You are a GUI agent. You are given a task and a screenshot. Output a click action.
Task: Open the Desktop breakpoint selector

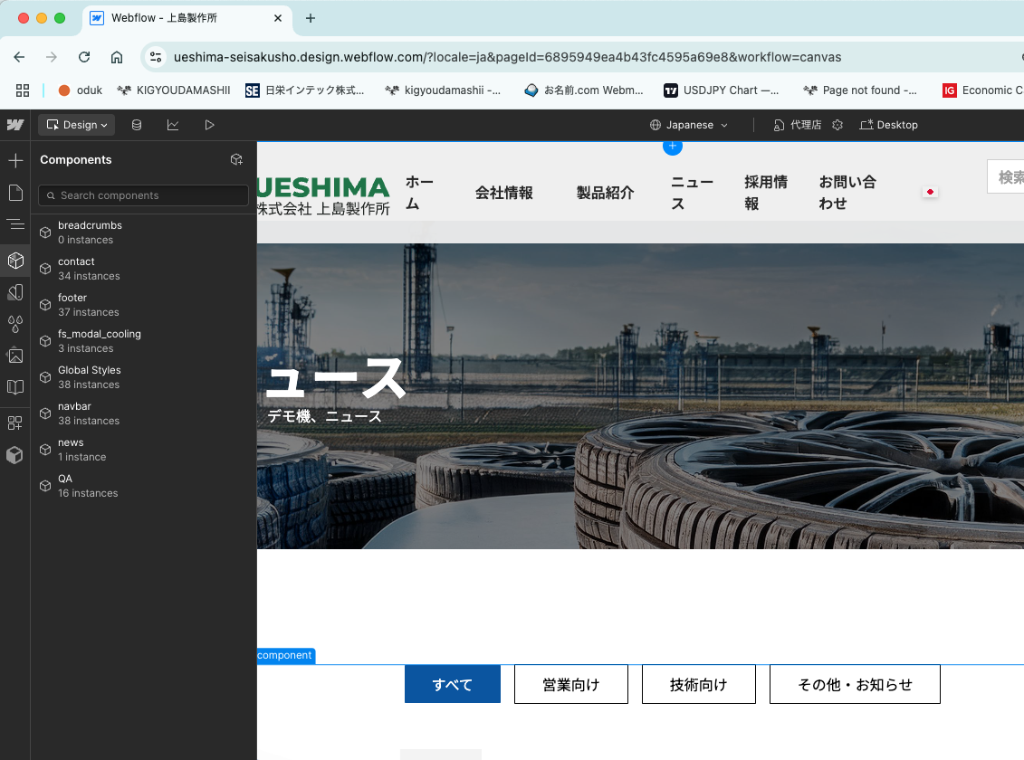(x=889, y=125)
